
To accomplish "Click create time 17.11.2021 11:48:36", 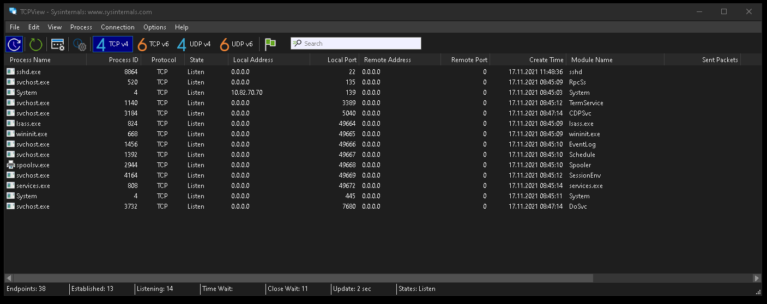I will (x=536, y=72).
